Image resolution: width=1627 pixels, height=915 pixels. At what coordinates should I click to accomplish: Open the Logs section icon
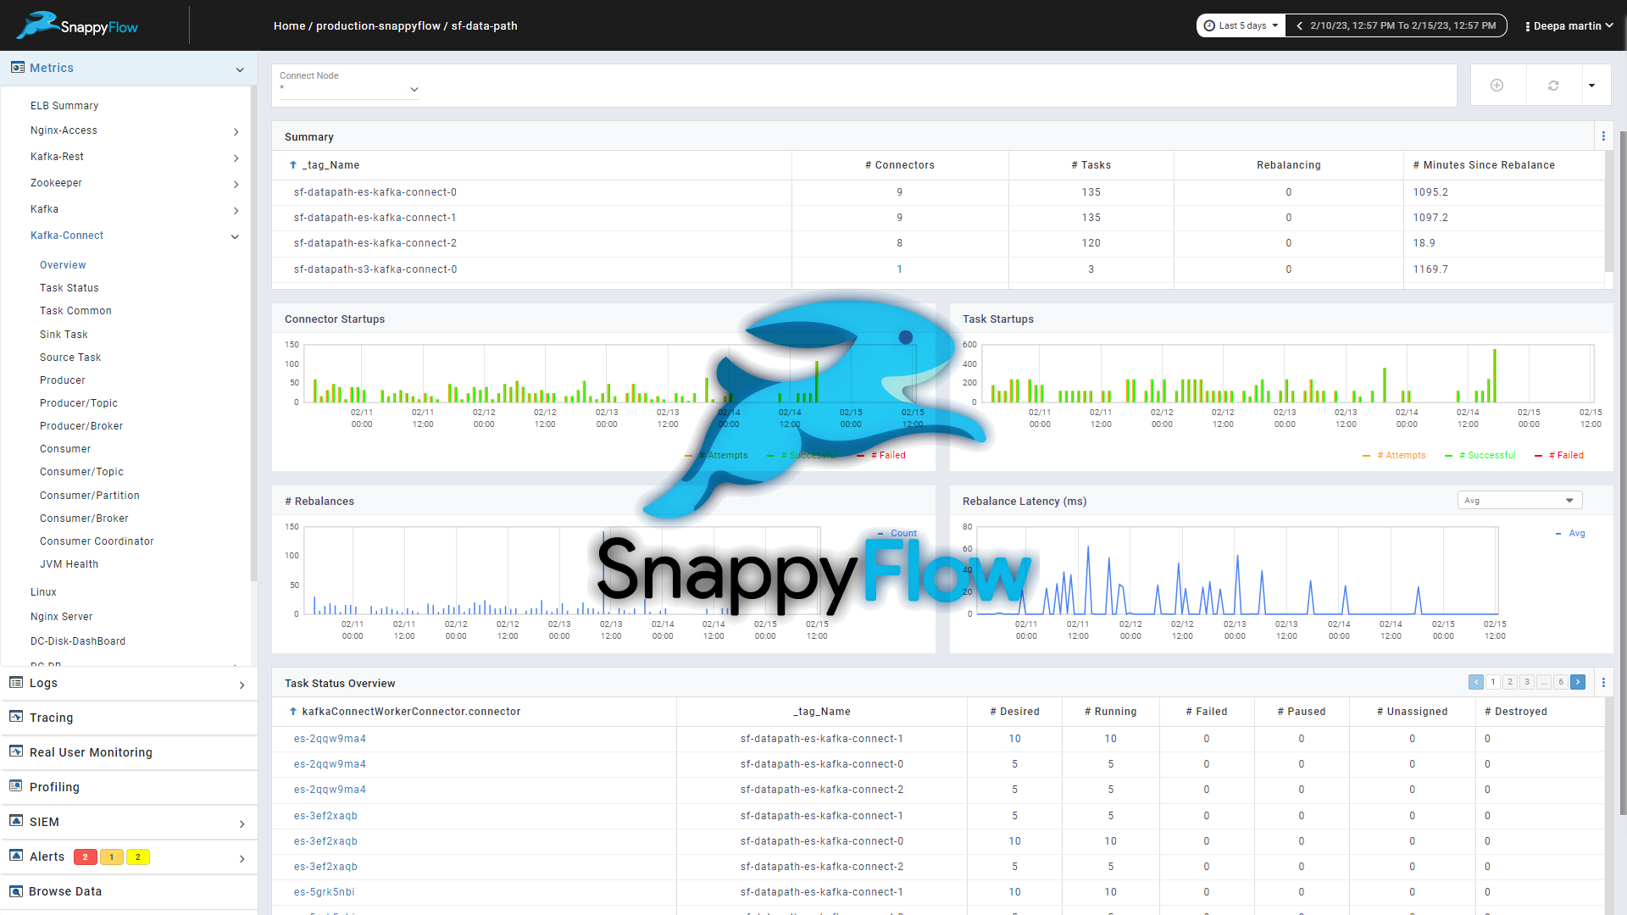[x=15, y=683]
